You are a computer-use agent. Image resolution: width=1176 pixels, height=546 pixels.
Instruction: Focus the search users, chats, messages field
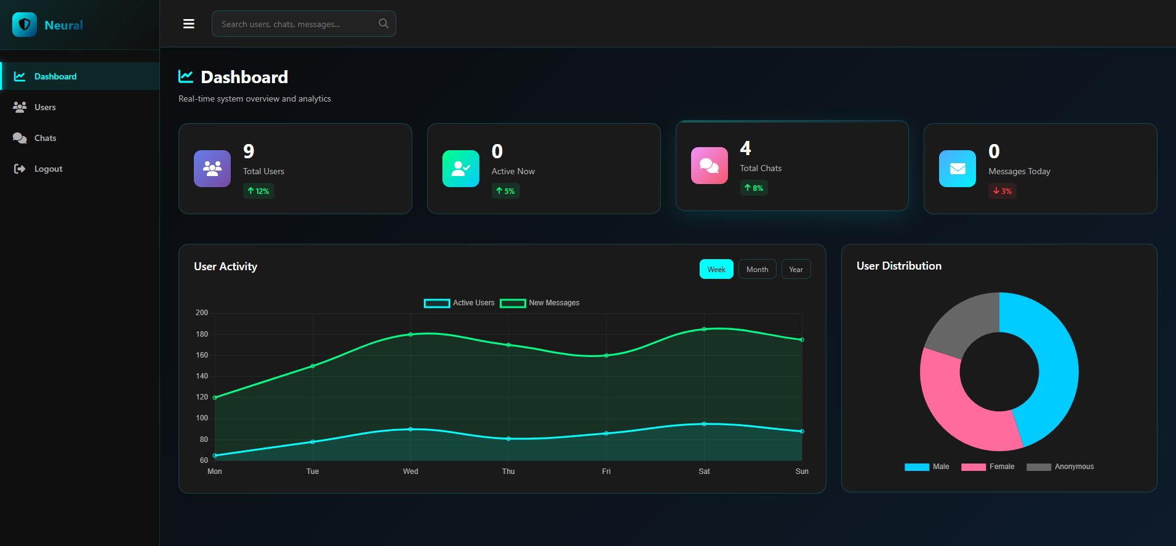[304, 24]
